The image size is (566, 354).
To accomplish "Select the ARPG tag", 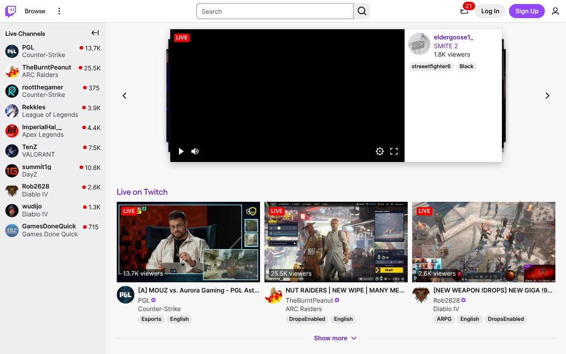I will click(x=444, y=319).
